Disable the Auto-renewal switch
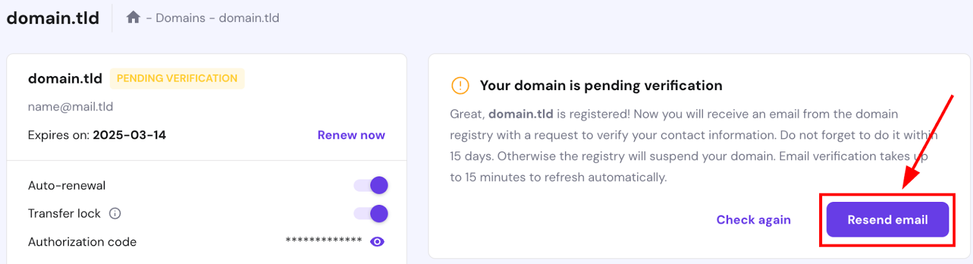The height and width of the screenshot is (264, 973). coord(371,186)
